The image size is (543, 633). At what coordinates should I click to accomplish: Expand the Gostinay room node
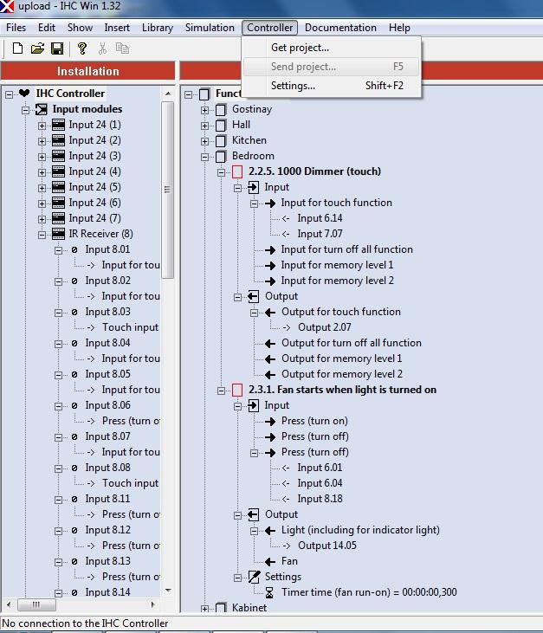click(205, 109)
